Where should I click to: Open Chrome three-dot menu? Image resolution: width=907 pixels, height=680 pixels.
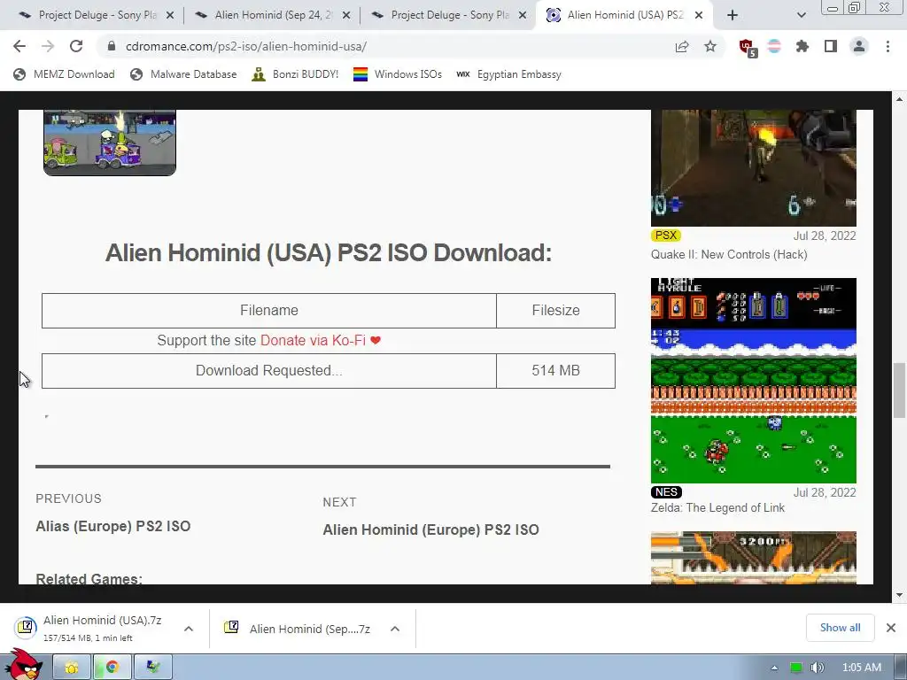coord(888,46)
